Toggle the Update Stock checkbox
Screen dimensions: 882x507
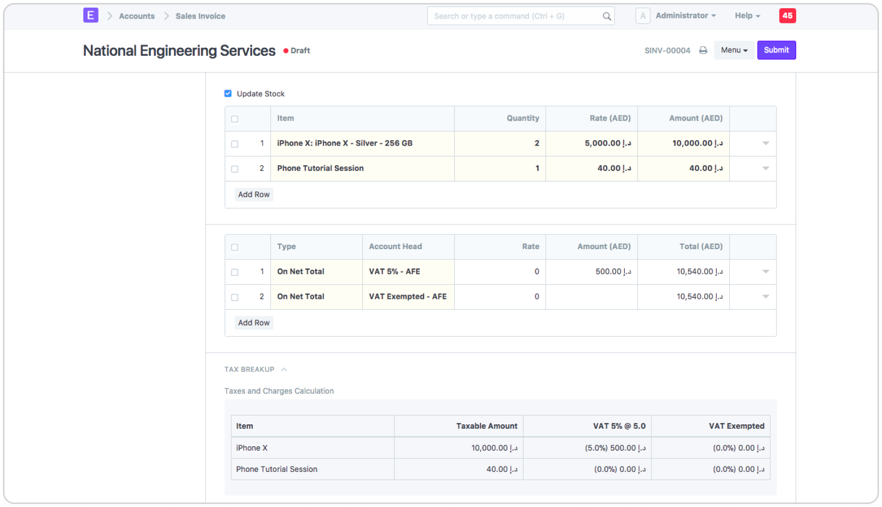228,94
